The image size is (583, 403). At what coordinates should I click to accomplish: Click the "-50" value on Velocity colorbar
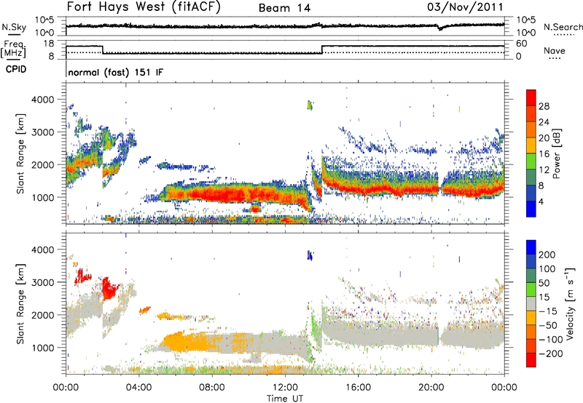[x=548, y=325]
